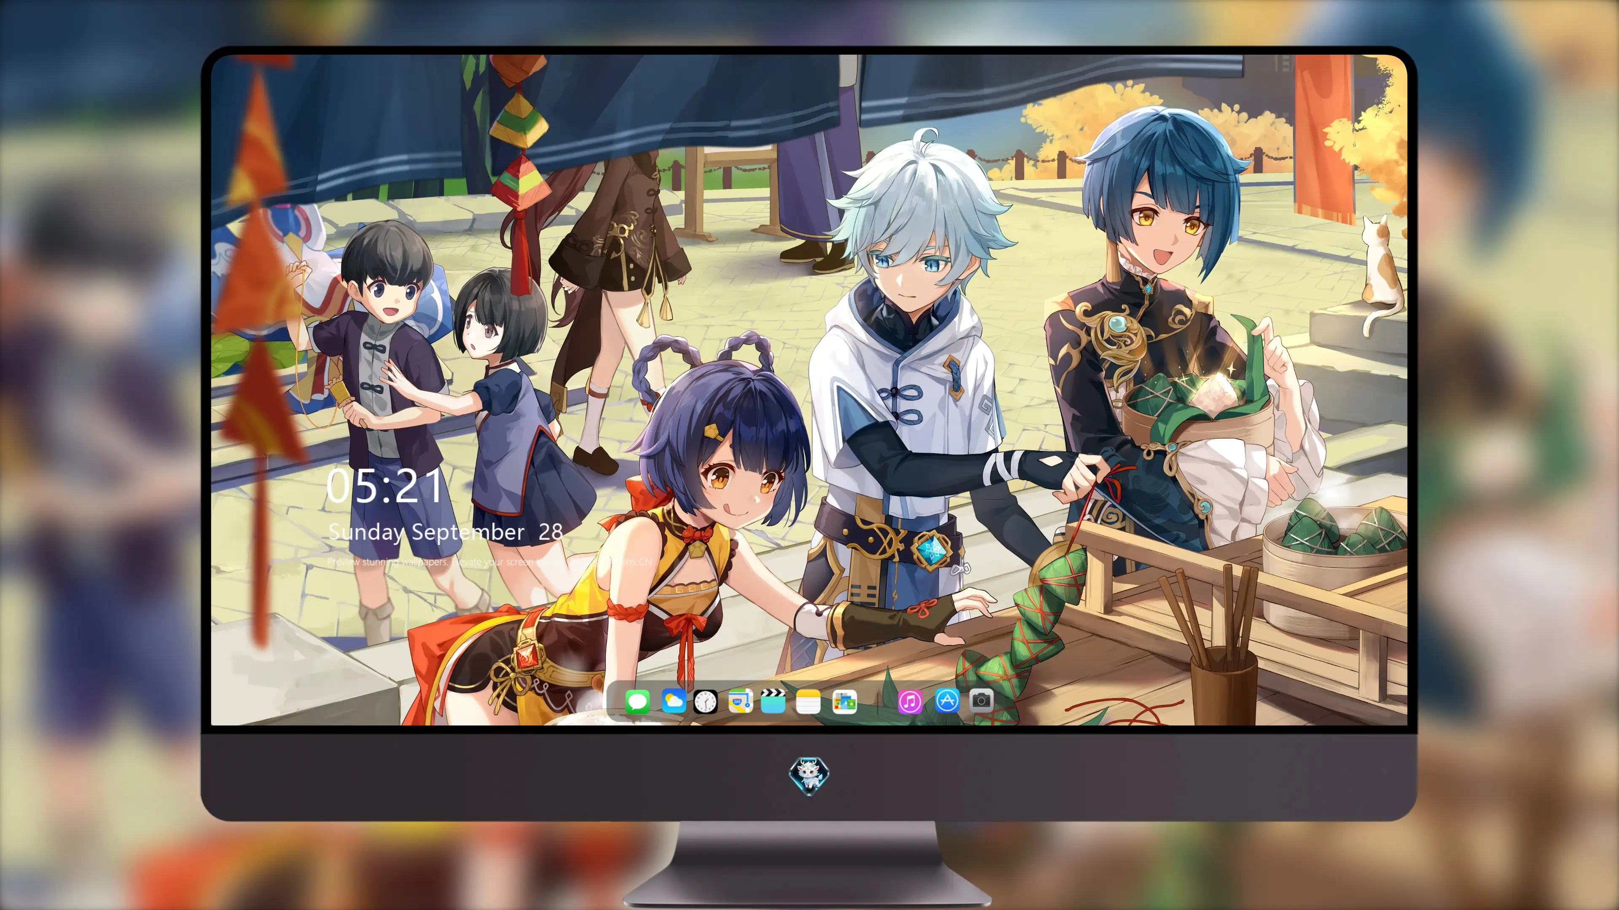Click the Clock icon in the dock

coord(705,701)
